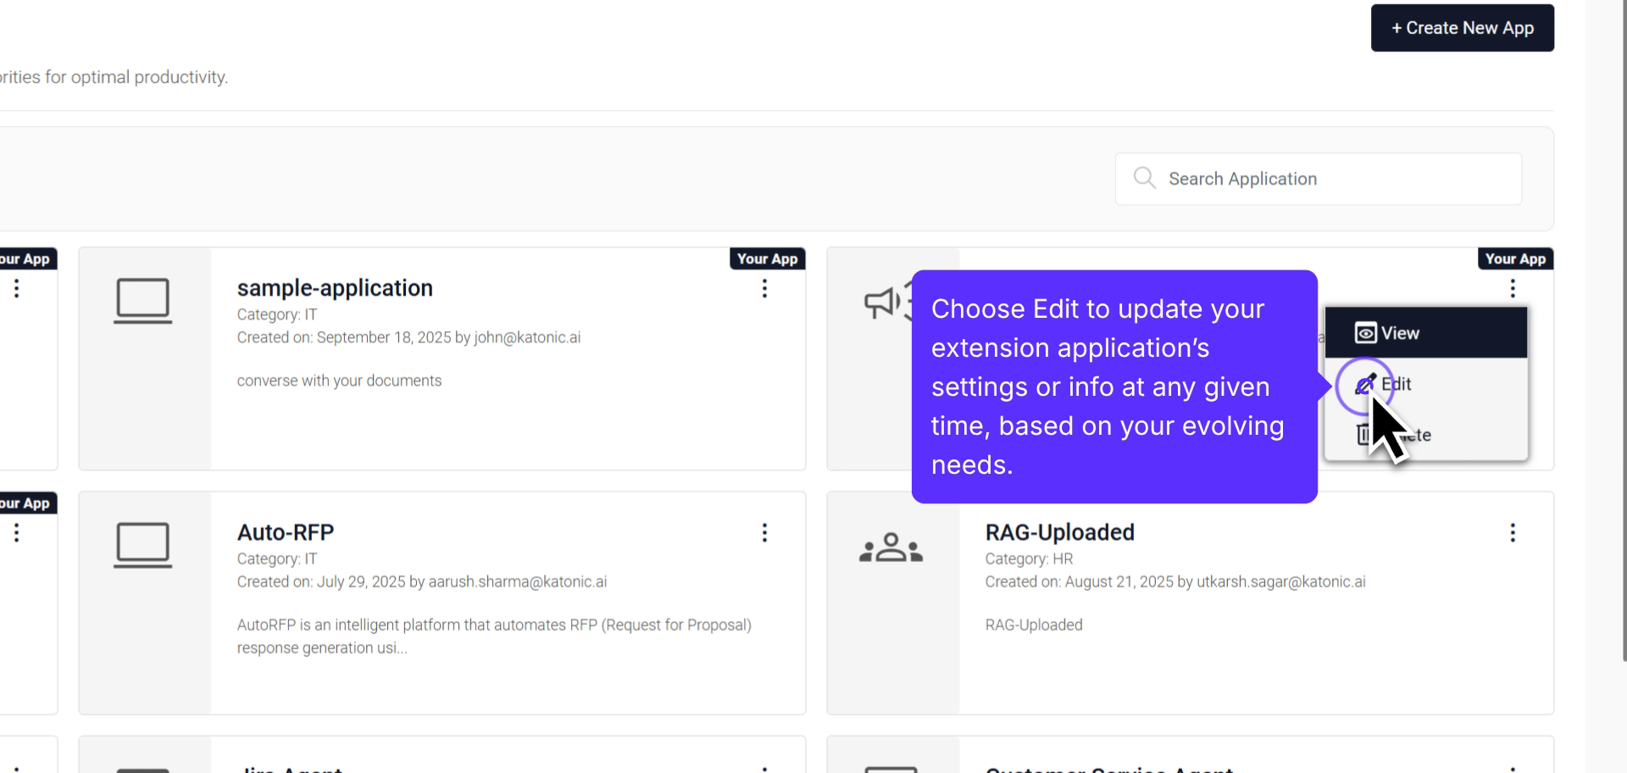This screenshot has width=1627, height=773.
Task: Click the Your App badge on sample-application
Action: [767, 259]
